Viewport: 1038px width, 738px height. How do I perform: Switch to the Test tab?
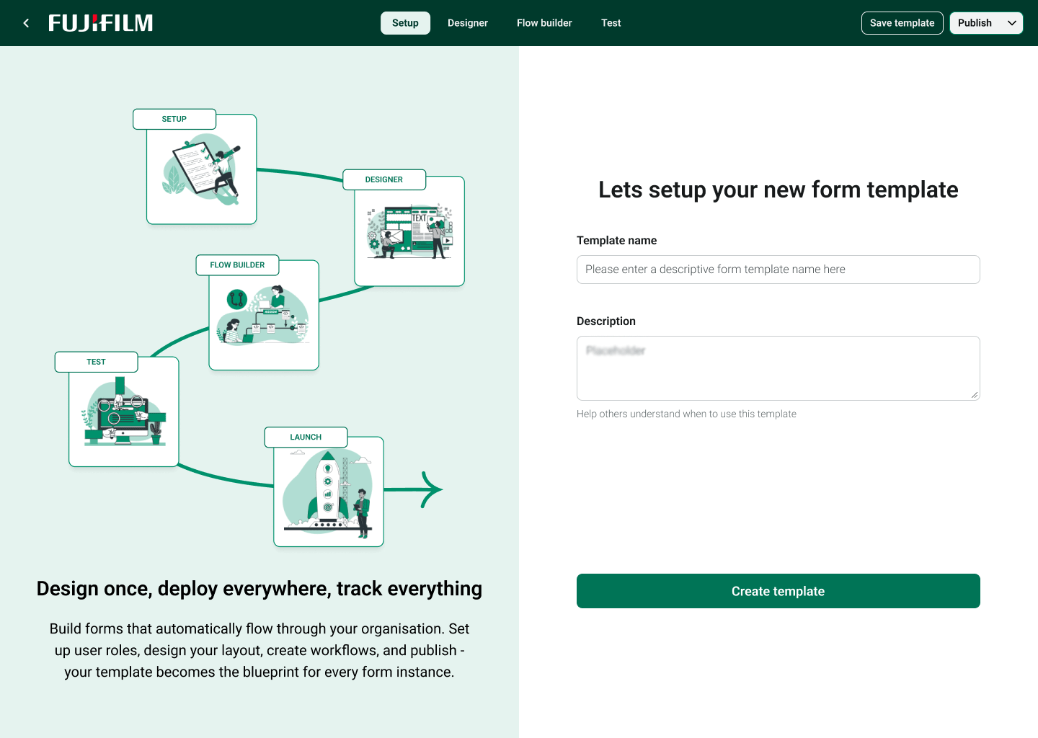tap(611, 22)
